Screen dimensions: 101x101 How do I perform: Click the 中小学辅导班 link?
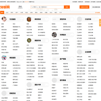[x=42, y=33]
